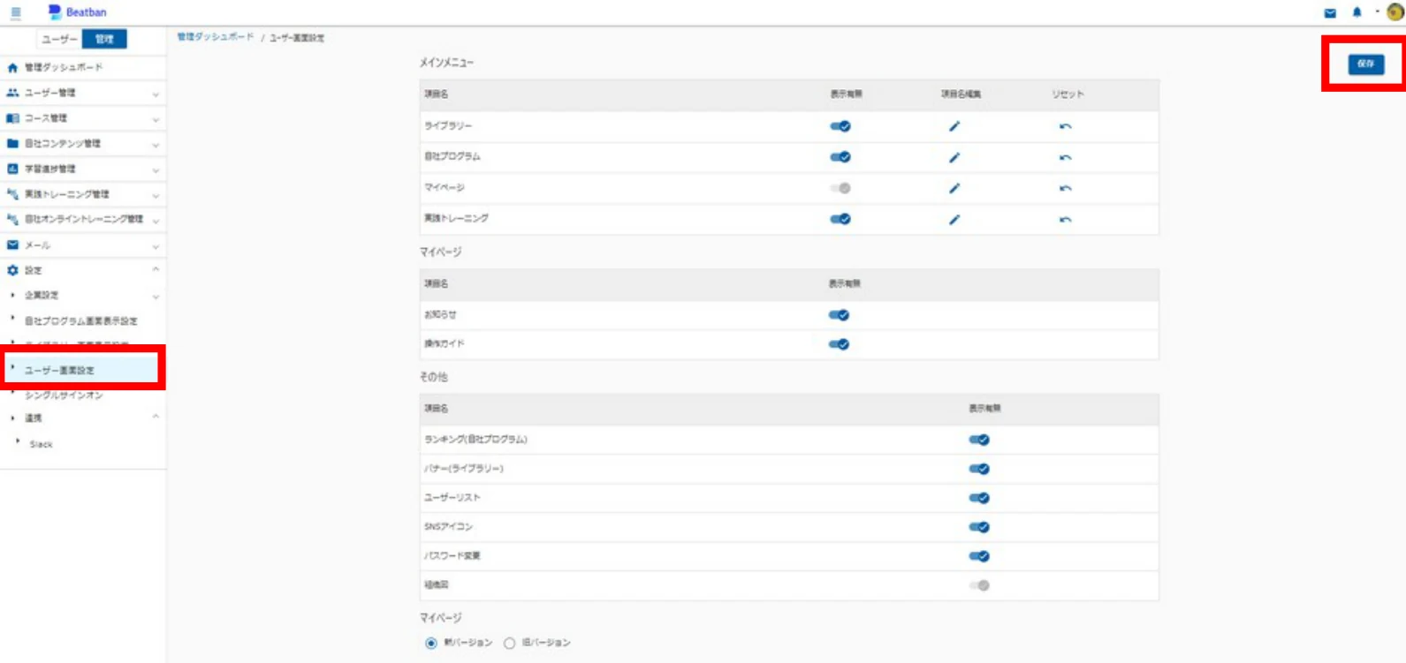Switch to the ユーザー tab
Screen dimensions: 1406x663
click(59, 39)
